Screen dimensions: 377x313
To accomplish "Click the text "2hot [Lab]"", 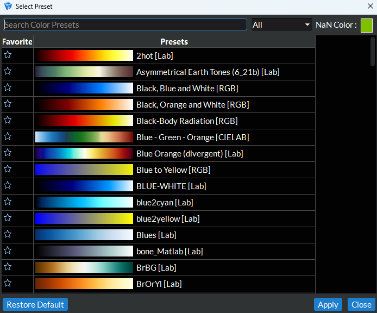I will (x=155, y=56).
